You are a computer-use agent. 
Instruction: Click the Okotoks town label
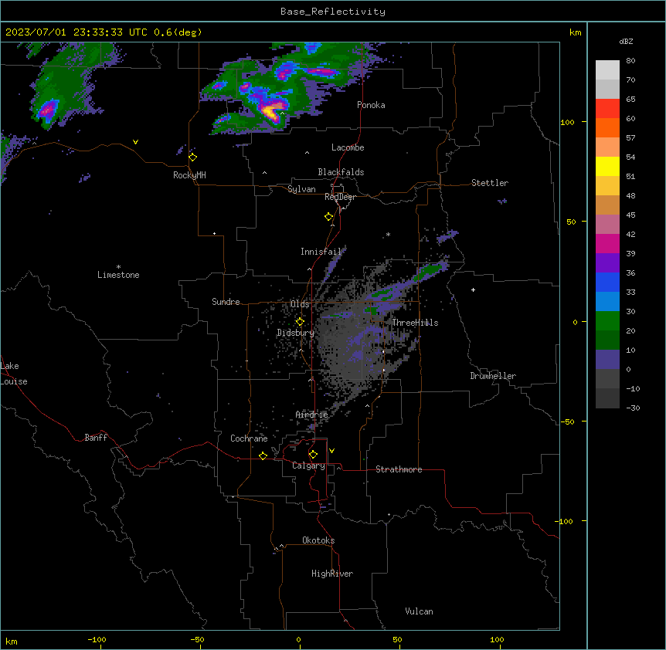pos(318,540)
